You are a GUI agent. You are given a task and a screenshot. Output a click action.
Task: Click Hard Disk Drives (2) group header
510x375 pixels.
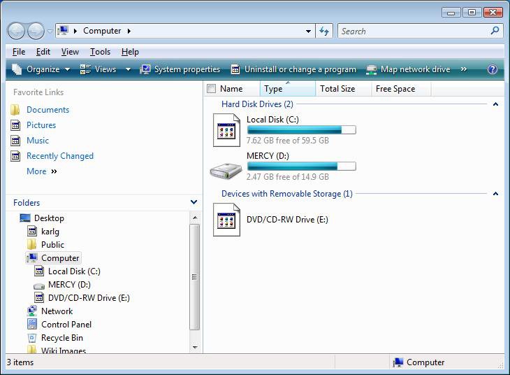coord(257,104)
